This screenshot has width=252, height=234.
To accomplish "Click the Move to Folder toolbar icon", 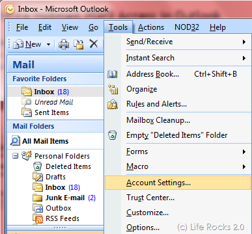I will (x=79, y=44).
